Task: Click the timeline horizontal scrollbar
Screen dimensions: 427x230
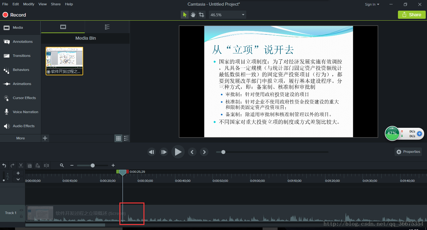Action: 65,225
